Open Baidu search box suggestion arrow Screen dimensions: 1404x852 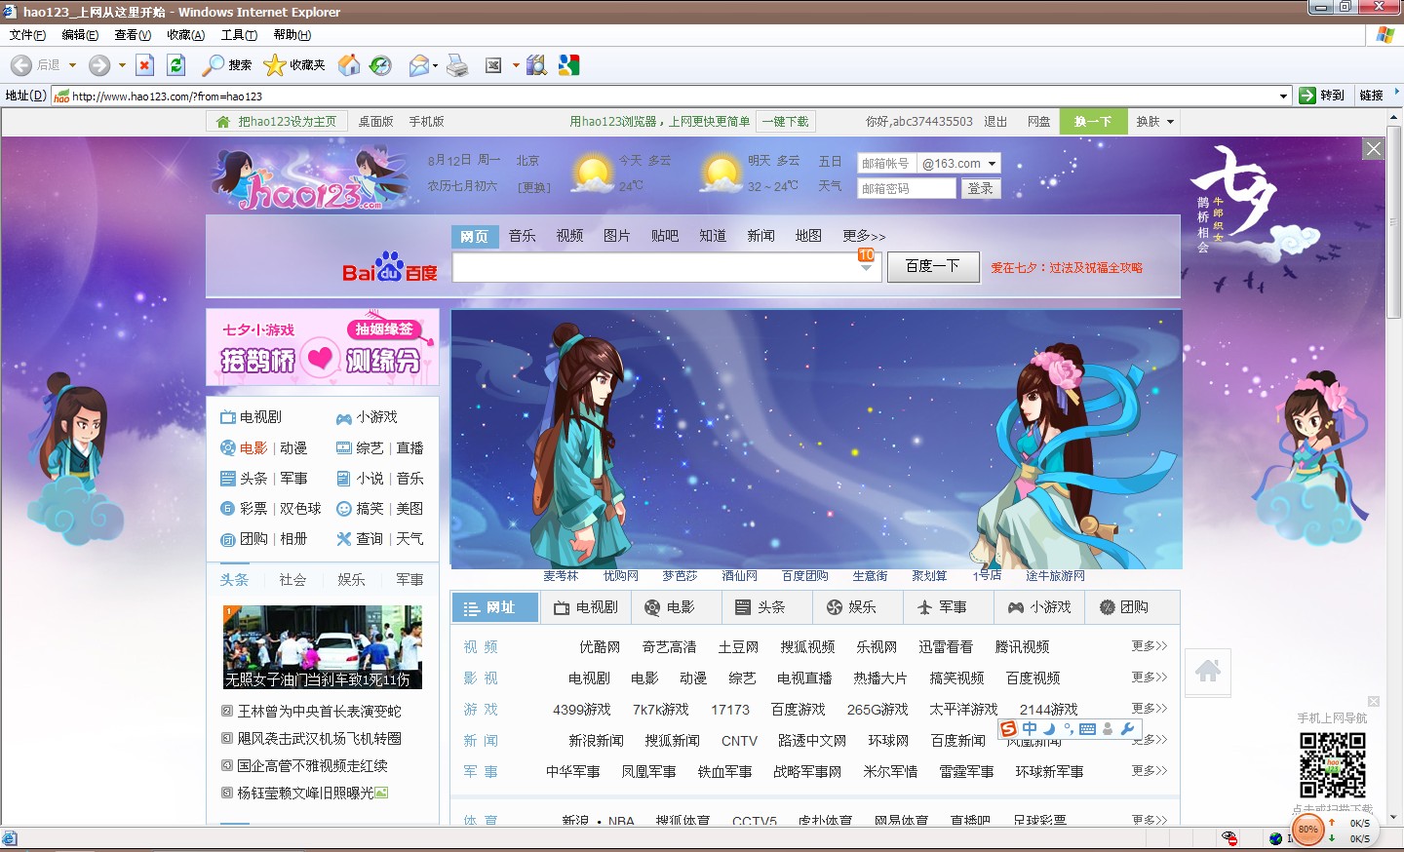click(866, 267)
